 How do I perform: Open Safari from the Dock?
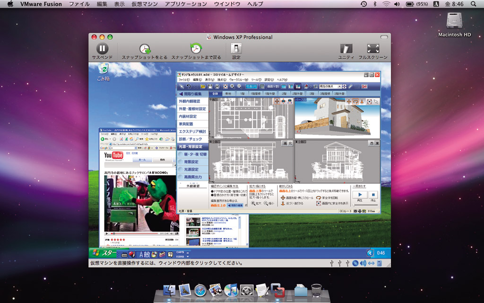point(200,290)
